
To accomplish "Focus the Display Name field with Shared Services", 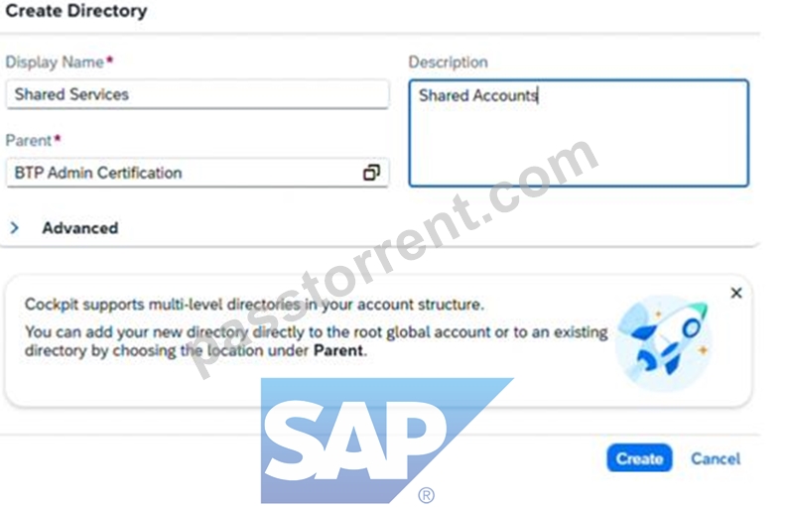I will pyautogui.click(x=197, y=94).
